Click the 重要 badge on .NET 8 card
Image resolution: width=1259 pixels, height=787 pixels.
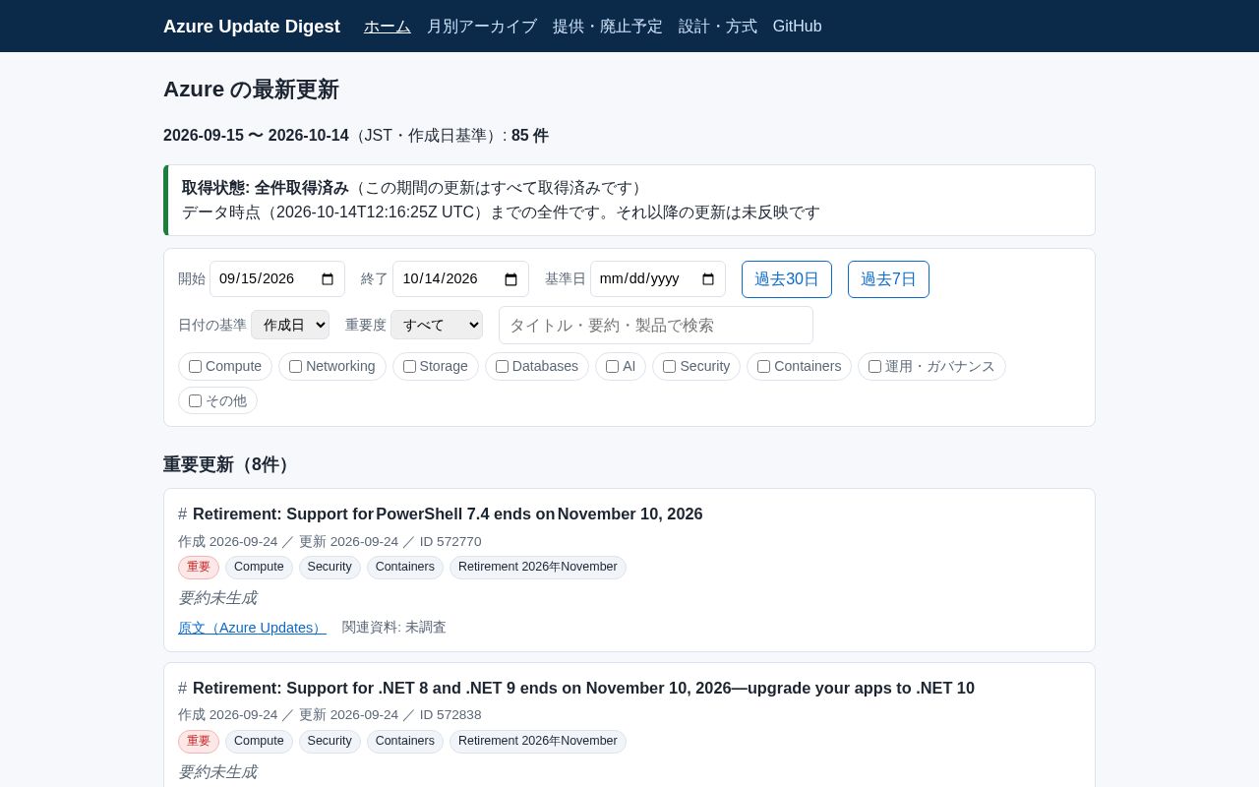(199, 742)
